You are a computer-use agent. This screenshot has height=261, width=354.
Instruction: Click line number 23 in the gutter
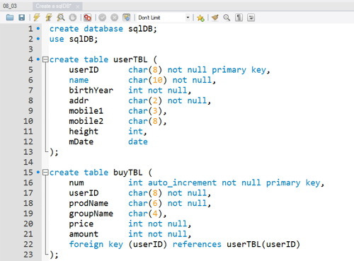pyautogui.click(x=28, y=255)
